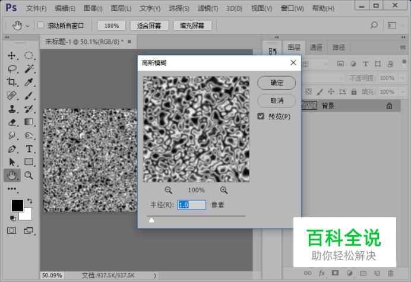Create a new layer group folder
411x282 pixels.
point(363,273)
